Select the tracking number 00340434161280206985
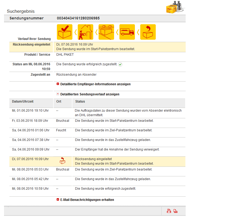Screen dimensions: 226x219 click(78, 18)
